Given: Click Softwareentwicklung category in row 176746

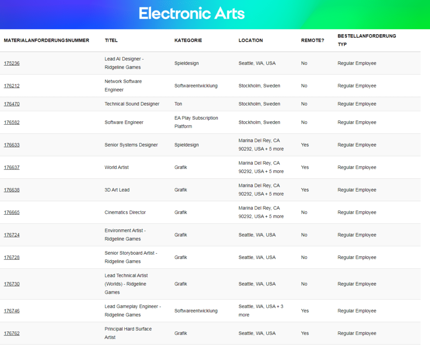Looking at the screenshot, I should pos(196,311).
